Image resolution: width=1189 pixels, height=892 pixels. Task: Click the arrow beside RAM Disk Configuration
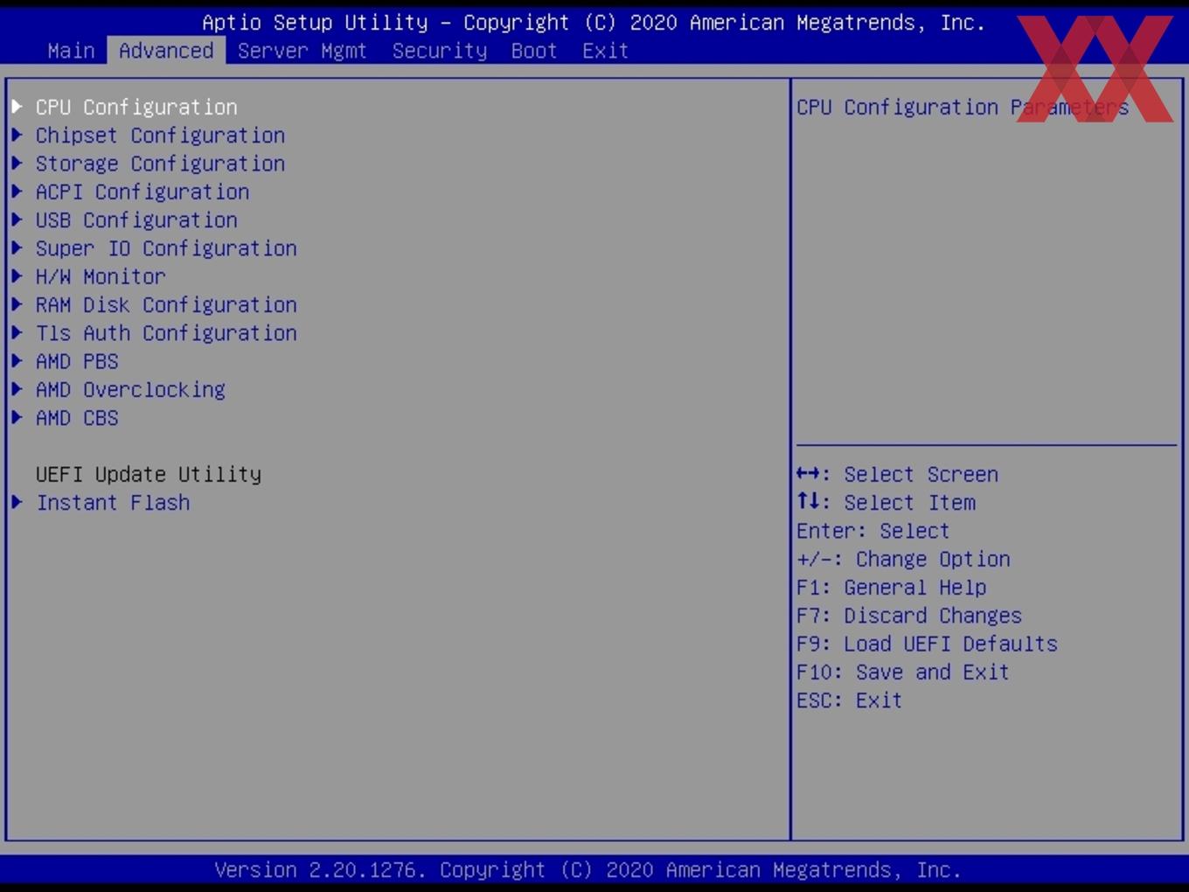click(17, 304)
